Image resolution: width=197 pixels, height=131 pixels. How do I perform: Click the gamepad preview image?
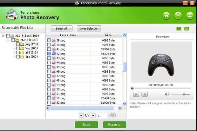[161, 65]
